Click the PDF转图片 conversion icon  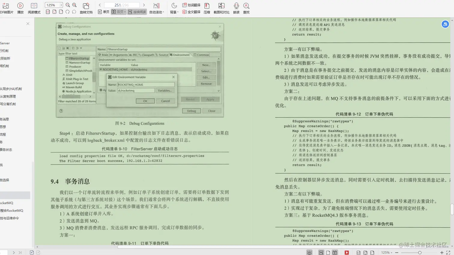6,5
